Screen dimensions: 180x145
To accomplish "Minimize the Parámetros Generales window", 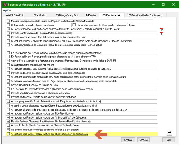I will [x=153, y=4].
